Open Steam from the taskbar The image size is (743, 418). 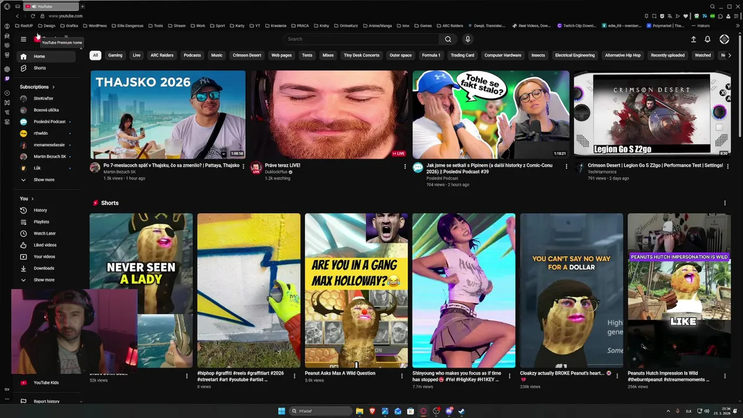[x=461, y=411]
